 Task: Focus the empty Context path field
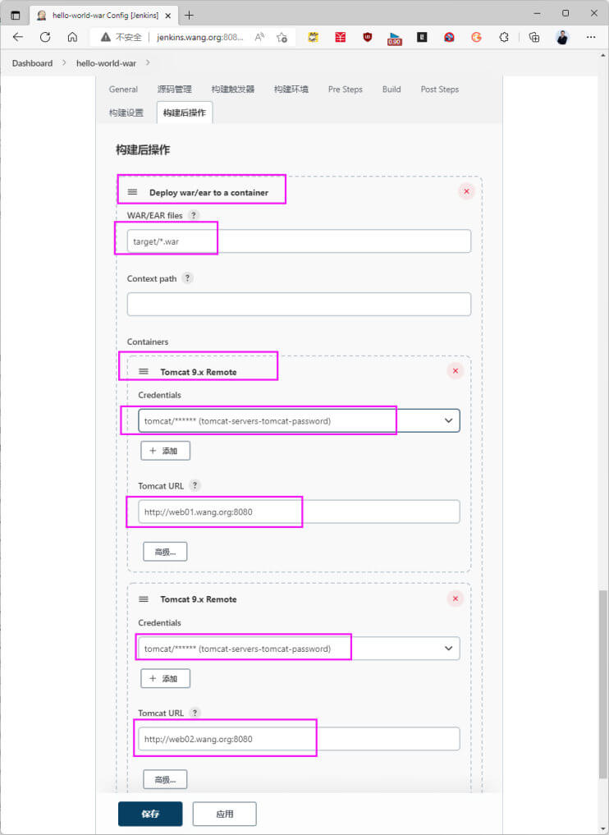pyautogui.click(x=299, y=304)
